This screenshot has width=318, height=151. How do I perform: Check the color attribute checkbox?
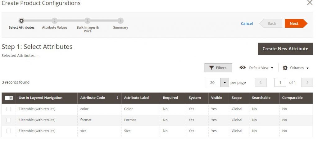click(9, 109)
